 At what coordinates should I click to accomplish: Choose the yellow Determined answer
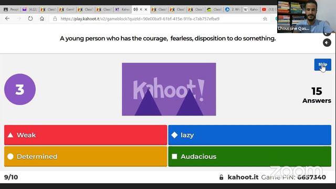point(86,156)
